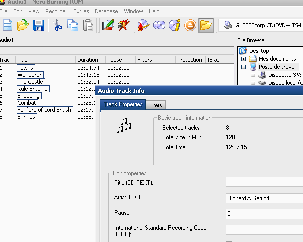Launch the Nero Express burning man icon
The height and width of the screenshot is (242, 303).
click(x=124, y=25)
